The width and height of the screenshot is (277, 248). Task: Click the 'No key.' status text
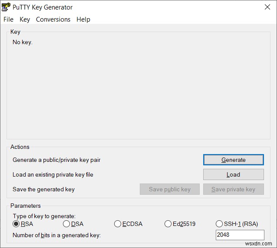pos(23,42)
